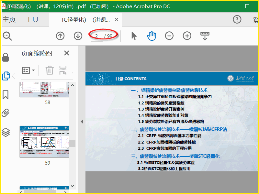Click the 目录 CONTENTS slide heading
This screenshot has width=259, height=194.
pyautogui.click(x=131, y=79)
